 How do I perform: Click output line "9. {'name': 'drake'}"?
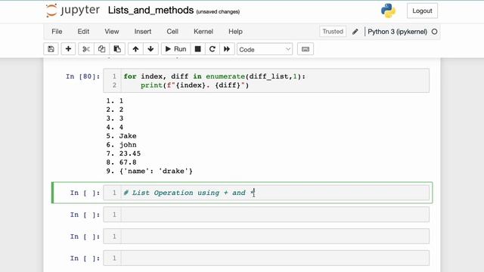click(150, 172)
